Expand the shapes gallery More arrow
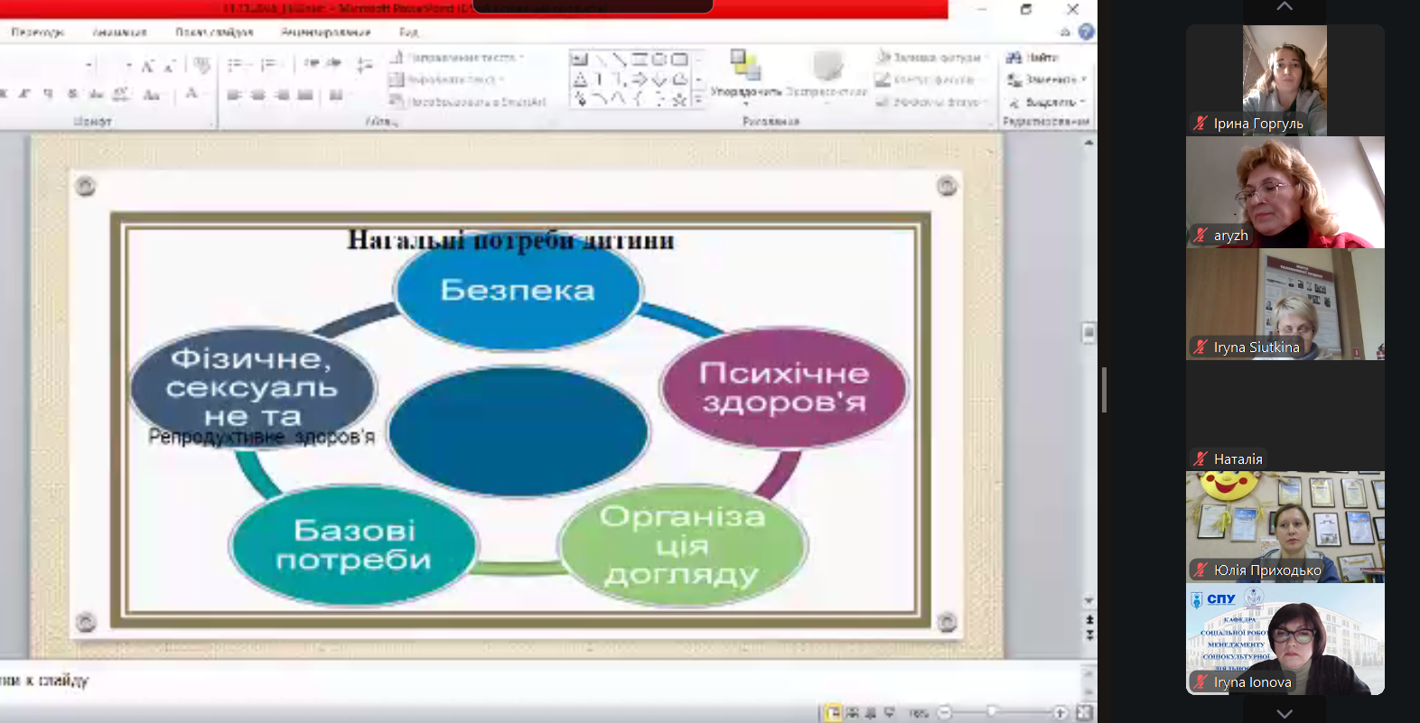1420x723 pixels. click(698, 99)
